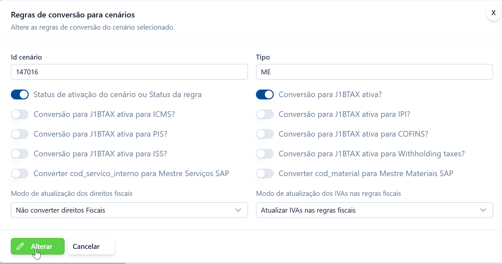The image size is (502, 264).
Task: Click the pencil icon on the Alterar button
Action: coord(20,246)
